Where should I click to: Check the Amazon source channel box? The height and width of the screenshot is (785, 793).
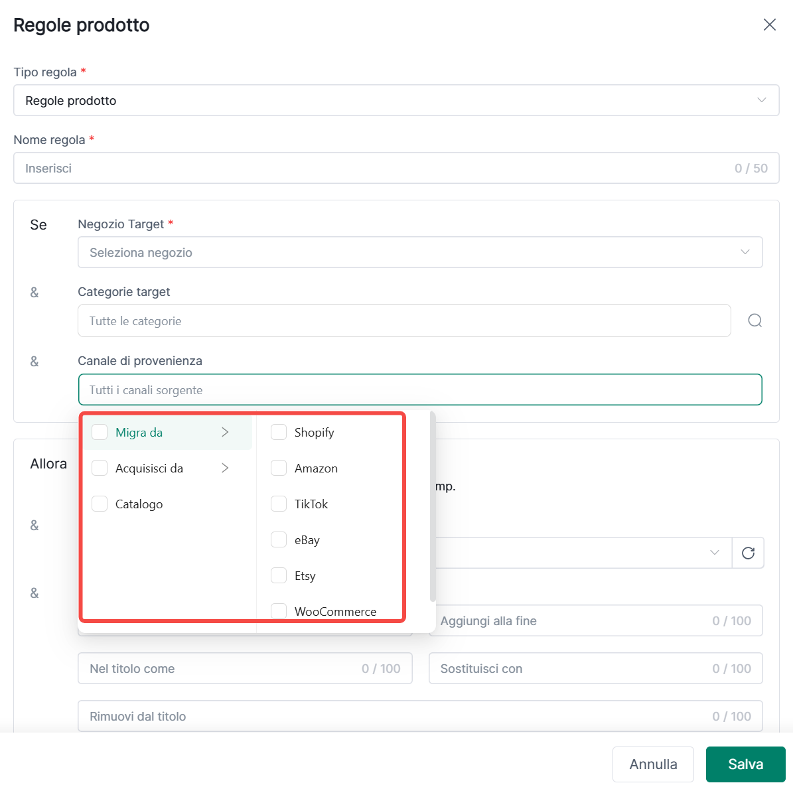point(279,468)
